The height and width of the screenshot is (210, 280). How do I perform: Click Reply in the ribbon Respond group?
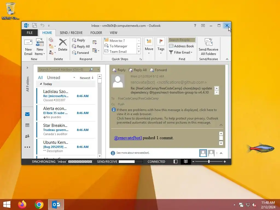(x=78, y=40)
